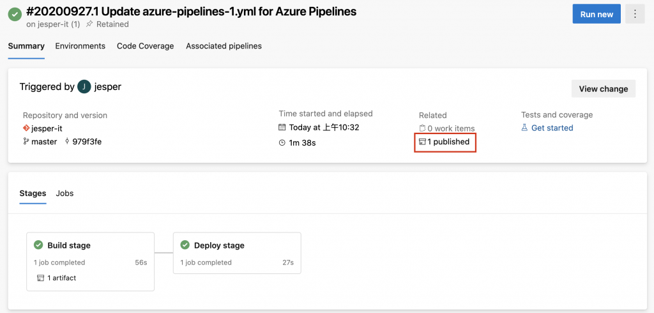This screenshot has height=313, width=654.
Task: Open the 1 published artifacts link
Action: click(x=448, y=142)
